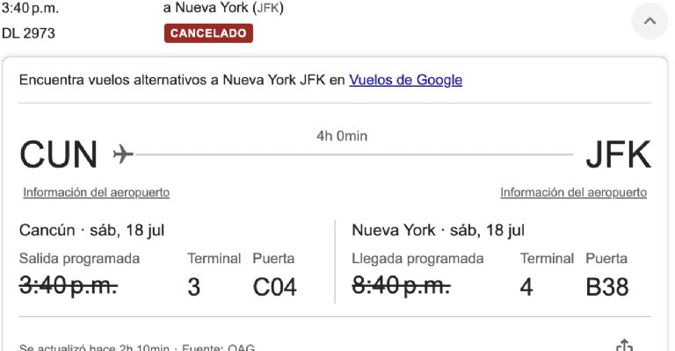Screen dimensions: 675x351
Task: Collapse the flight card with chevron arrow
Action: click(x=650, y=21)
